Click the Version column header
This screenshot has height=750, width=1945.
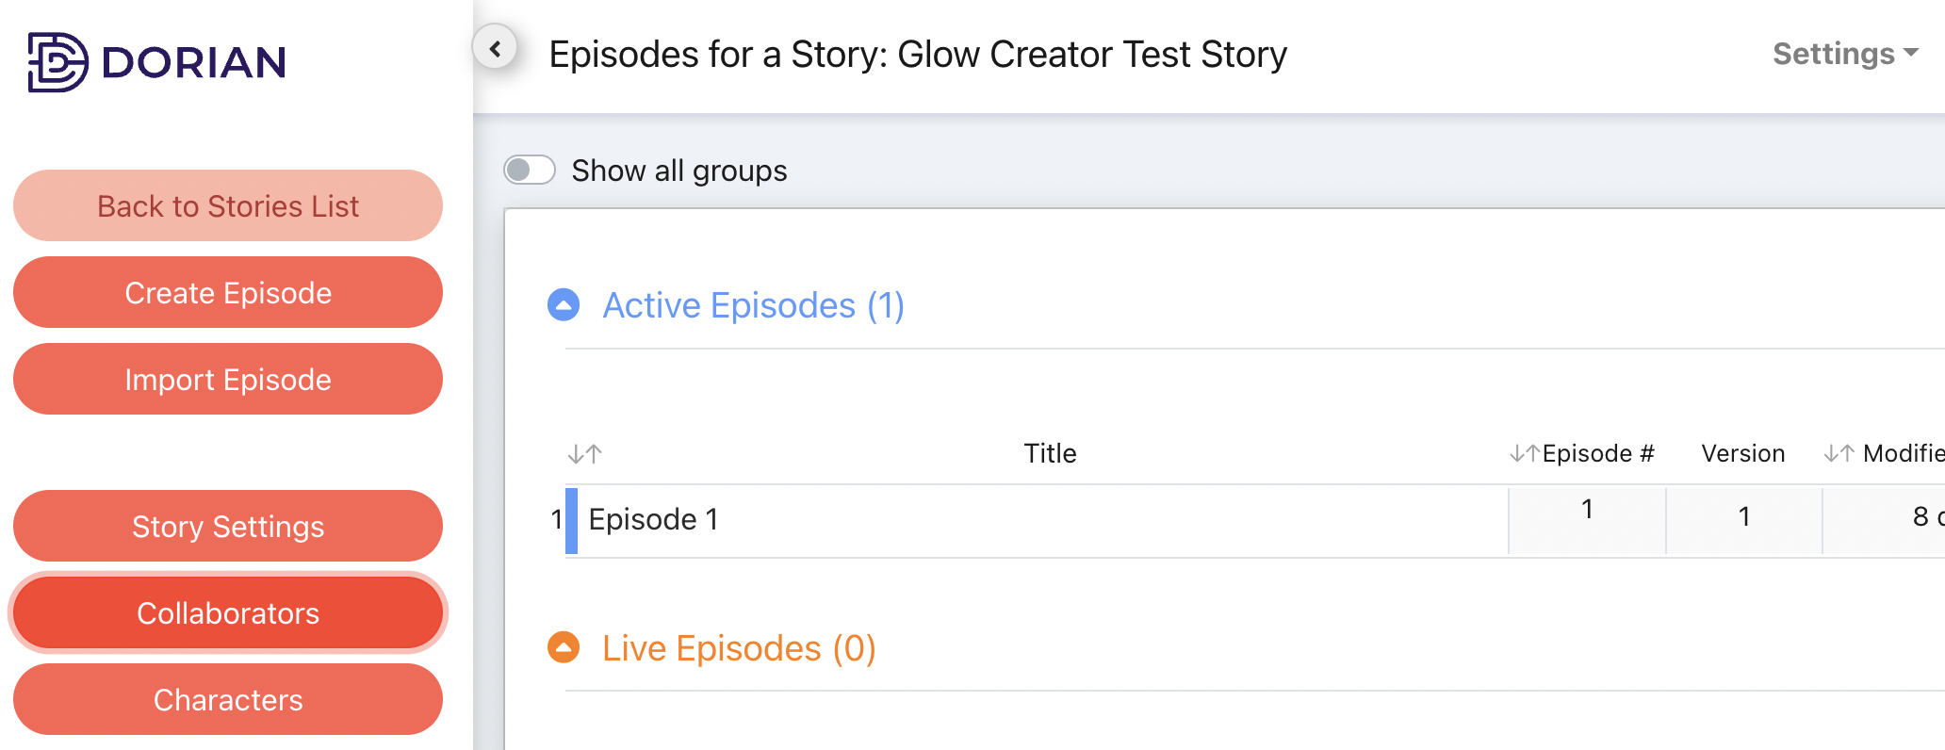point(1742,454)
